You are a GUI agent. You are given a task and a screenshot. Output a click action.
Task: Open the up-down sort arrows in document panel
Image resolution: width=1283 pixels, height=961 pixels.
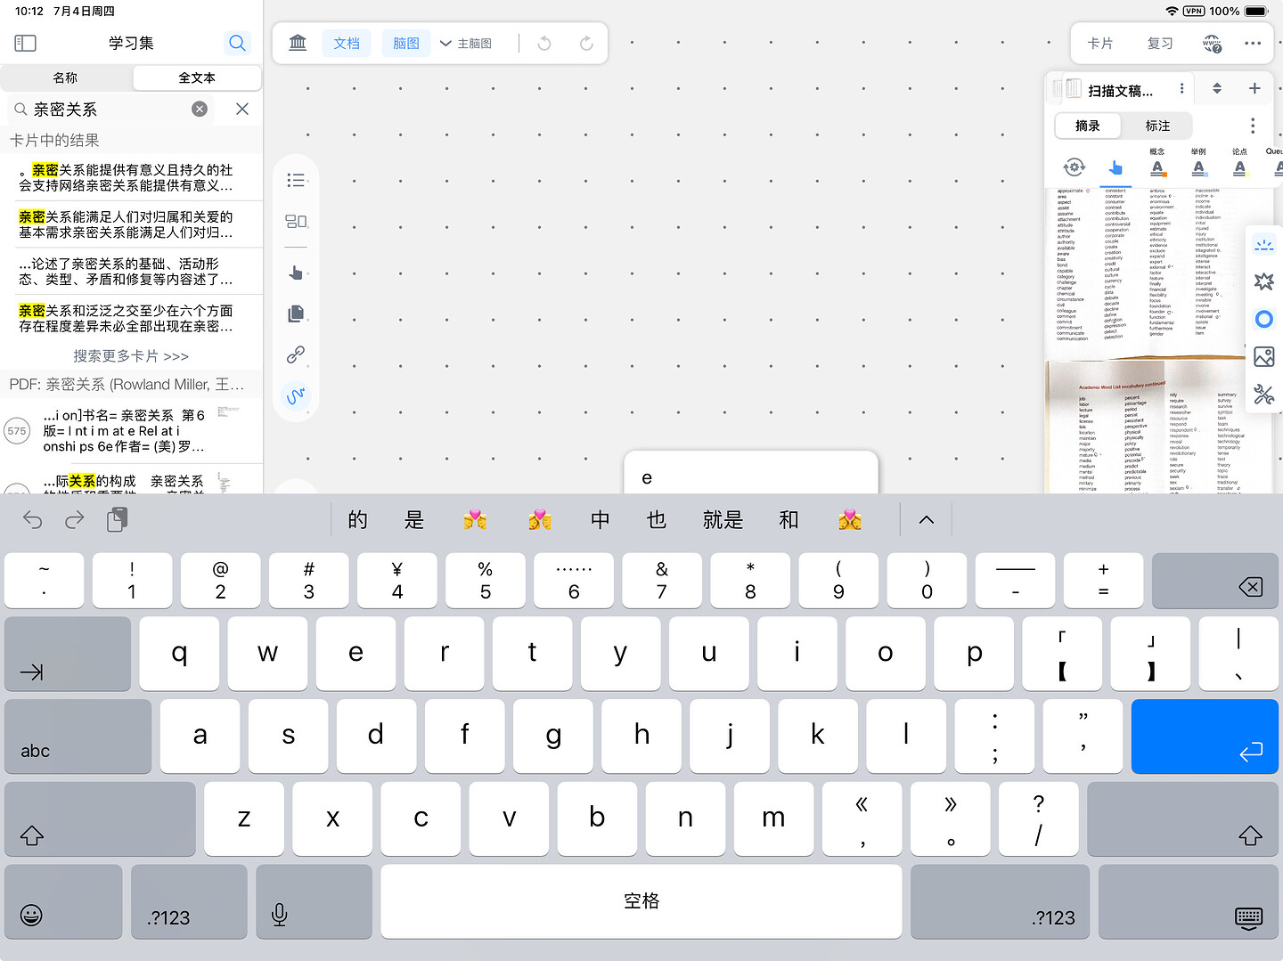[1217, 88]
